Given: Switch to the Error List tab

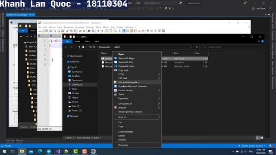Looking at the screenshot, I should [10, 141].
